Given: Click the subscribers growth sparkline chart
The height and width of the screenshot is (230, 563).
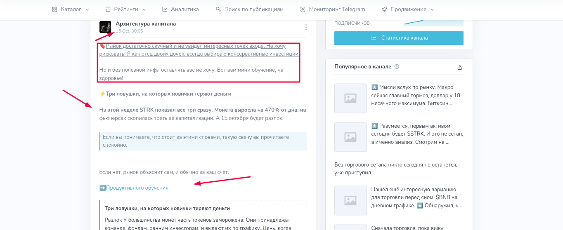Looking at the screenshot, I should point(433,22).
